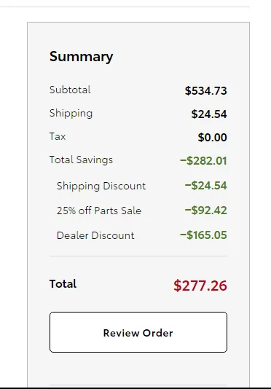Click the Dealer Discount label
Viewport: 271px width, 389px height.
(95, 235)
